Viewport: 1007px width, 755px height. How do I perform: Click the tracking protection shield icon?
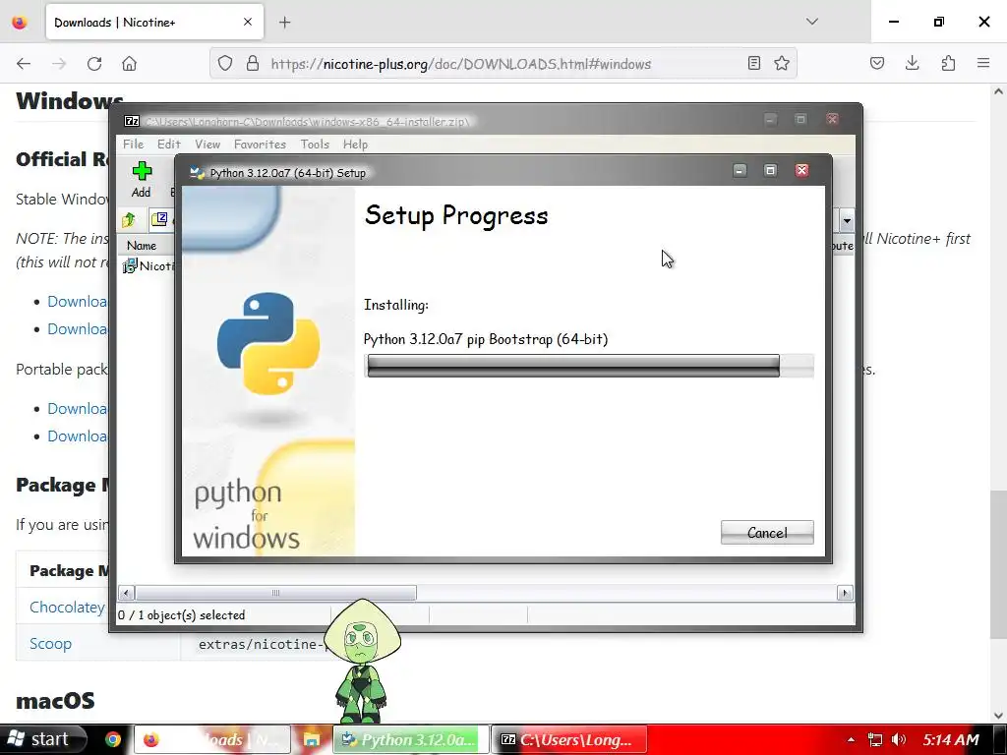[x=225, y=64]
